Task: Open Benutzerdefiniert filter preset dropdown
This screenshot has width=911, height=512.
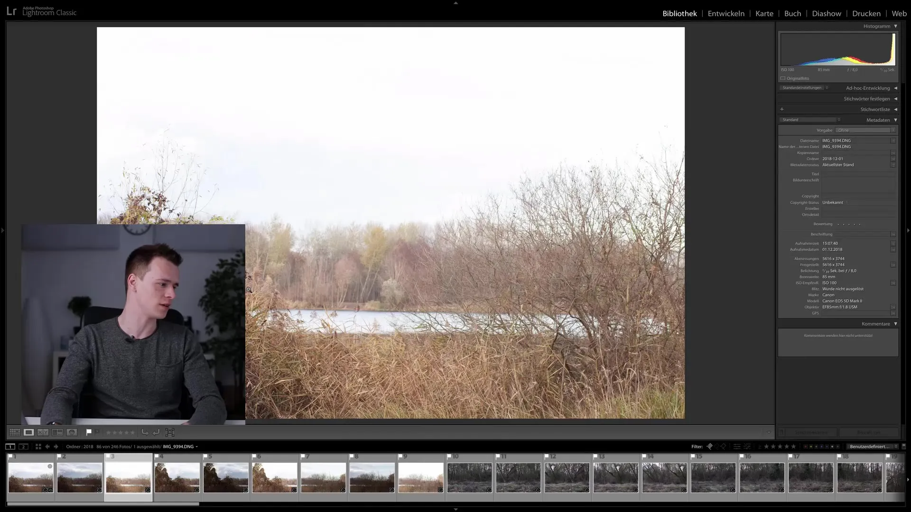Action: click(872, 447)
